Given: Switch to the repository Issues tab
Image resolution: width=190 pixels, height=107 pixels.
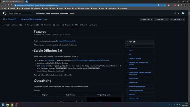Looking at the screenshot, I should pos(17,25).
